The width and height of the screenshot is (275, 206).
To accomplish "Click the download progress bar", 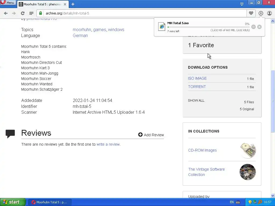I will 208,27.
